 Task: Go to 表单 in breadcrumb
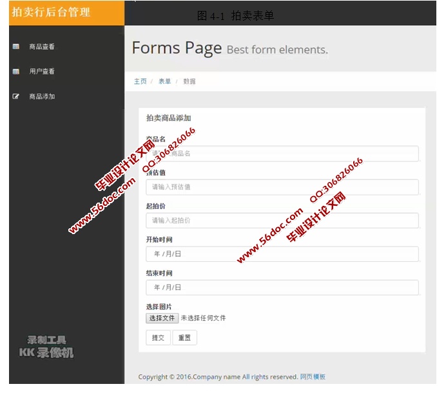click(165, 82)
